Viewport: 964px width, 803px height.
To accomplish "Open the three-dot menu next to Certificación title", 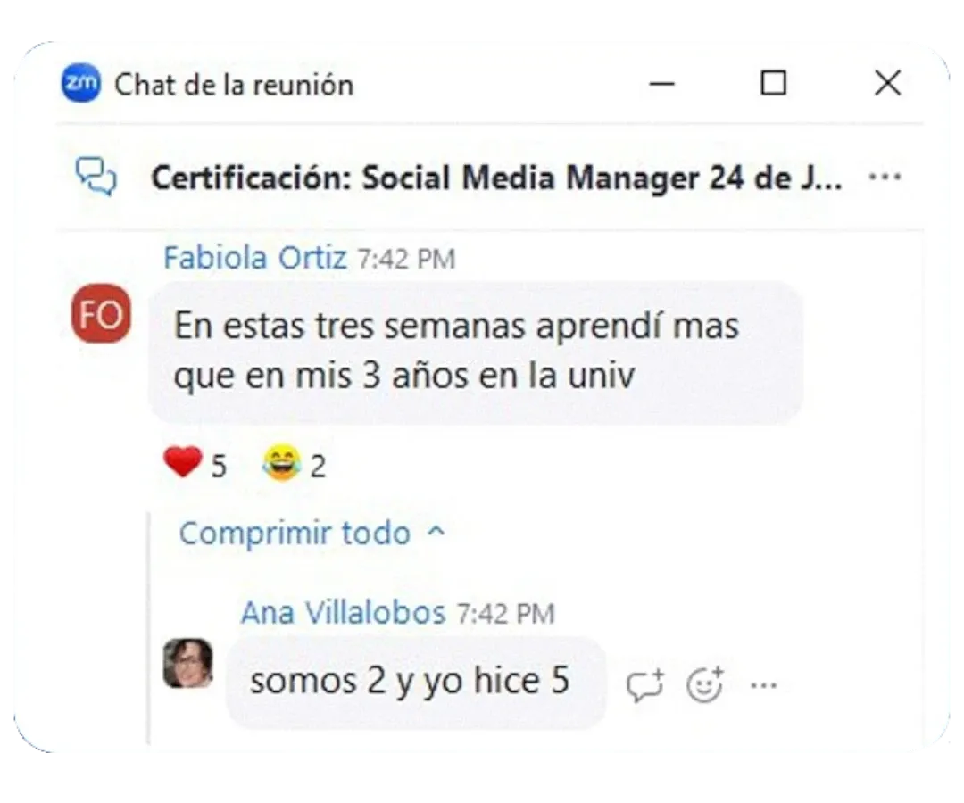I will tap(885, 177).
